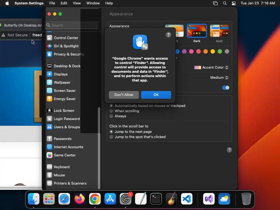
Task: Open Firefox in the Dock
Action: (80, 199)
